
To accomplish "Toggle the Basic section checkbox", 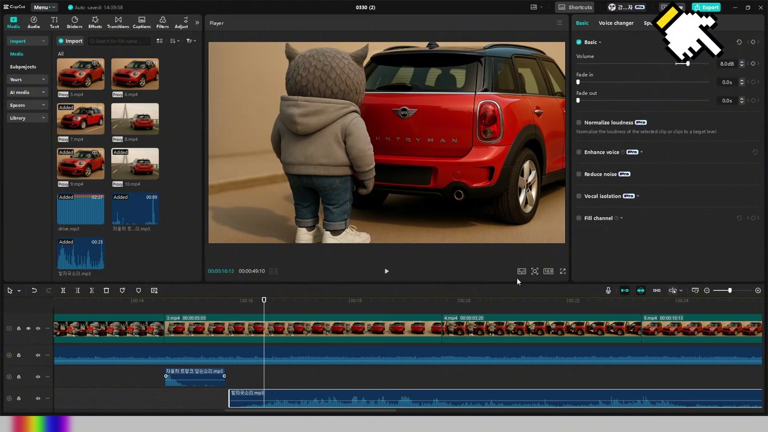I will pos(579,42).
